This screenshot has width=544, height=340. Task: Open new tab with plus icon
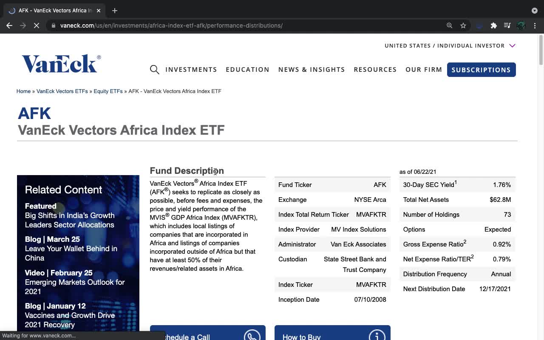115,11
